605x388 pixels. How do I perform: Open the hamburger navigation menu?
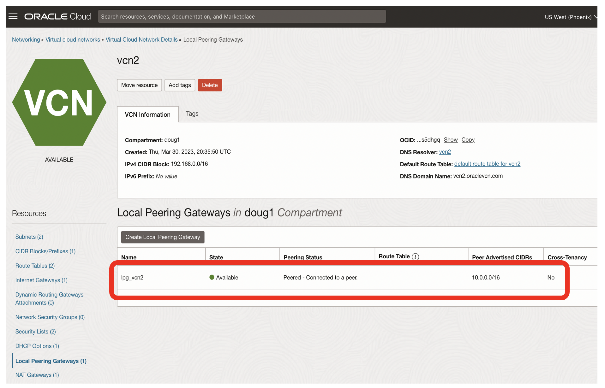coord(13,16)
